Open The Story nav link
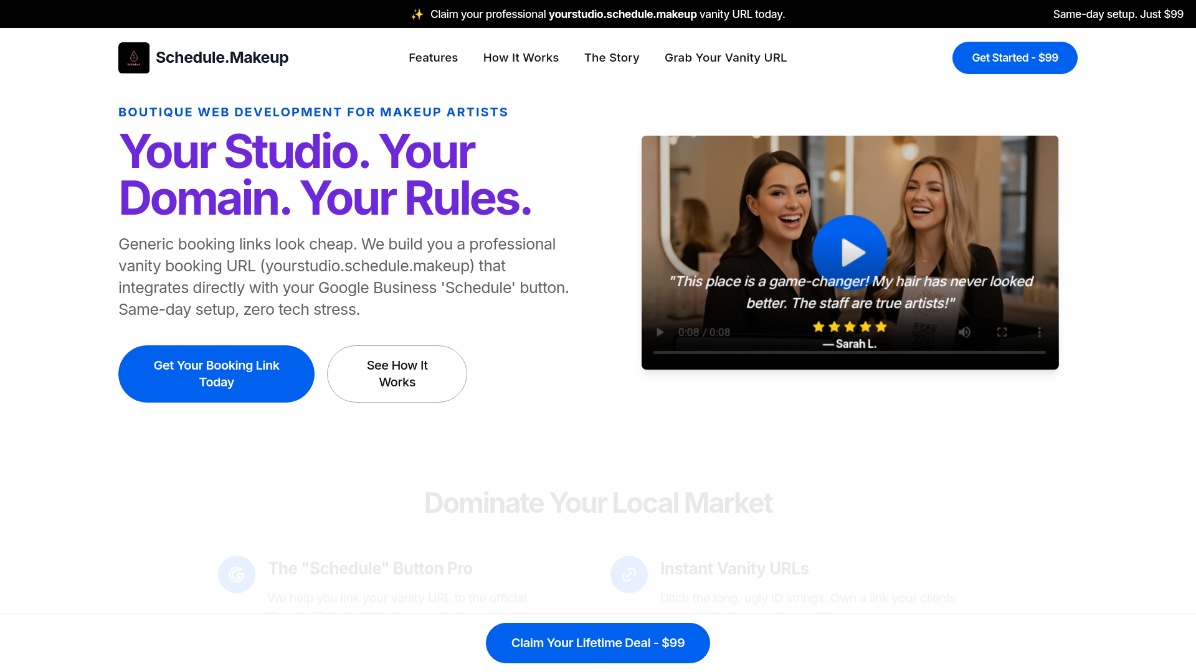Viewport: 1196px width, 672px height. coord(612,58)
